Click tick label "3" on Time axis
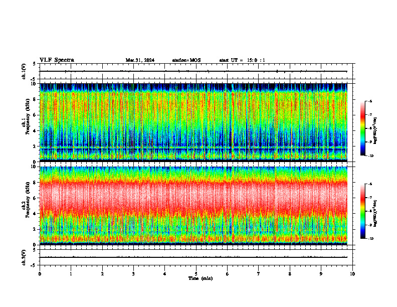 coord(133,274)
